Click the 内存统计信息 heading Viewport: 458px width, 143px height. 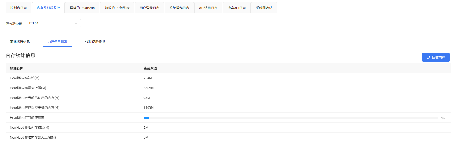click(x=20, y=56)
